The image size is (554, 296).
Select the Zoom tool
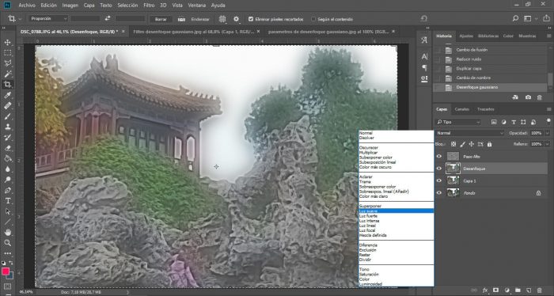click(7, 243)
